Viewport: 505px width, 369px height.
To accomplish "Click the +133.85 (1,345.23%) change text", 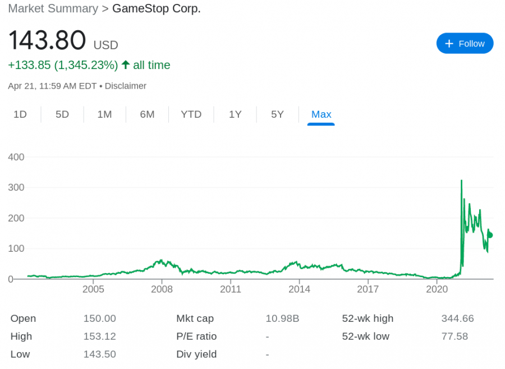I will tap(63, 65).
